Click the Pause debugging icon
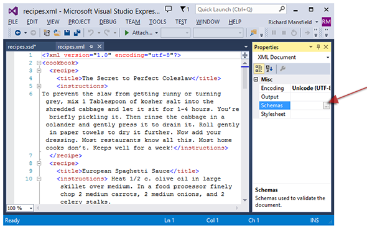The height and width of the screenshot is (230, 367). 274,33
